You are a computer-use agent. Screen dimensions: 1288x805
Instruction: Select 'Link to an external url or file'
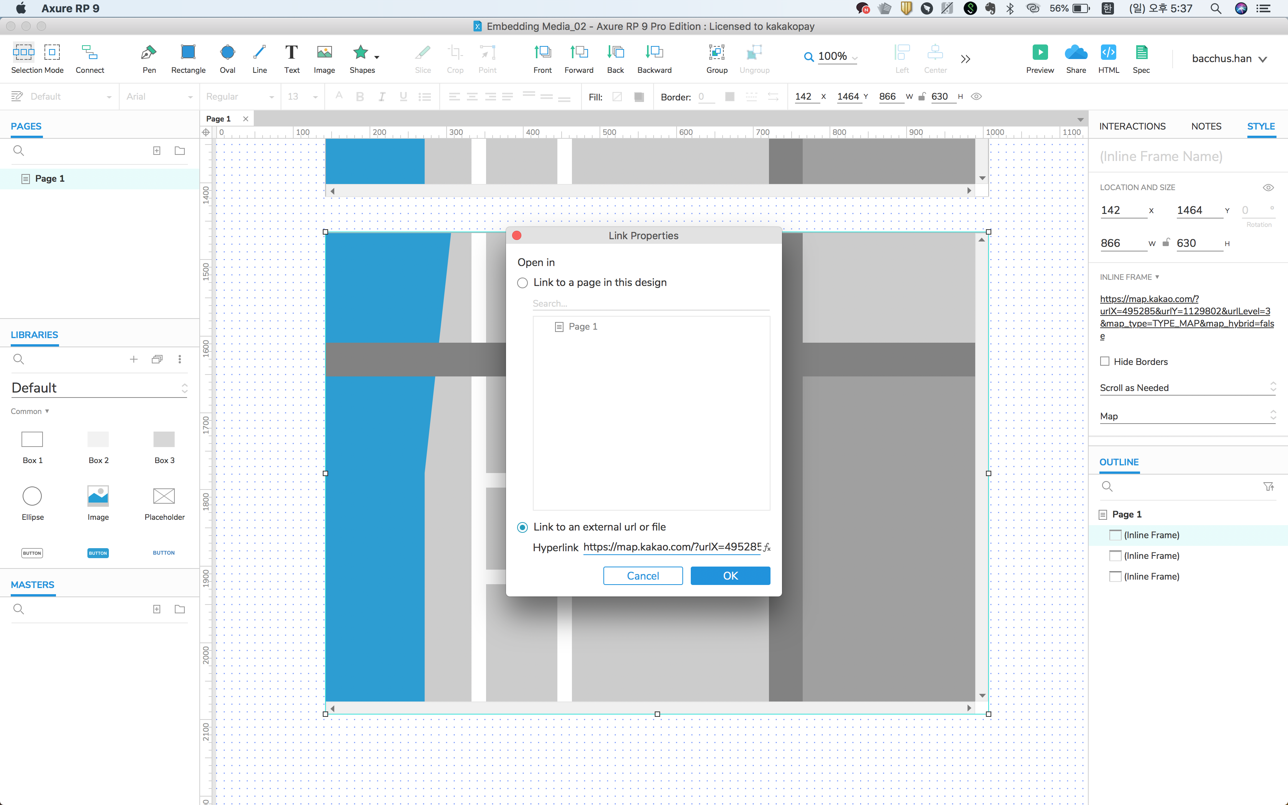522,527
